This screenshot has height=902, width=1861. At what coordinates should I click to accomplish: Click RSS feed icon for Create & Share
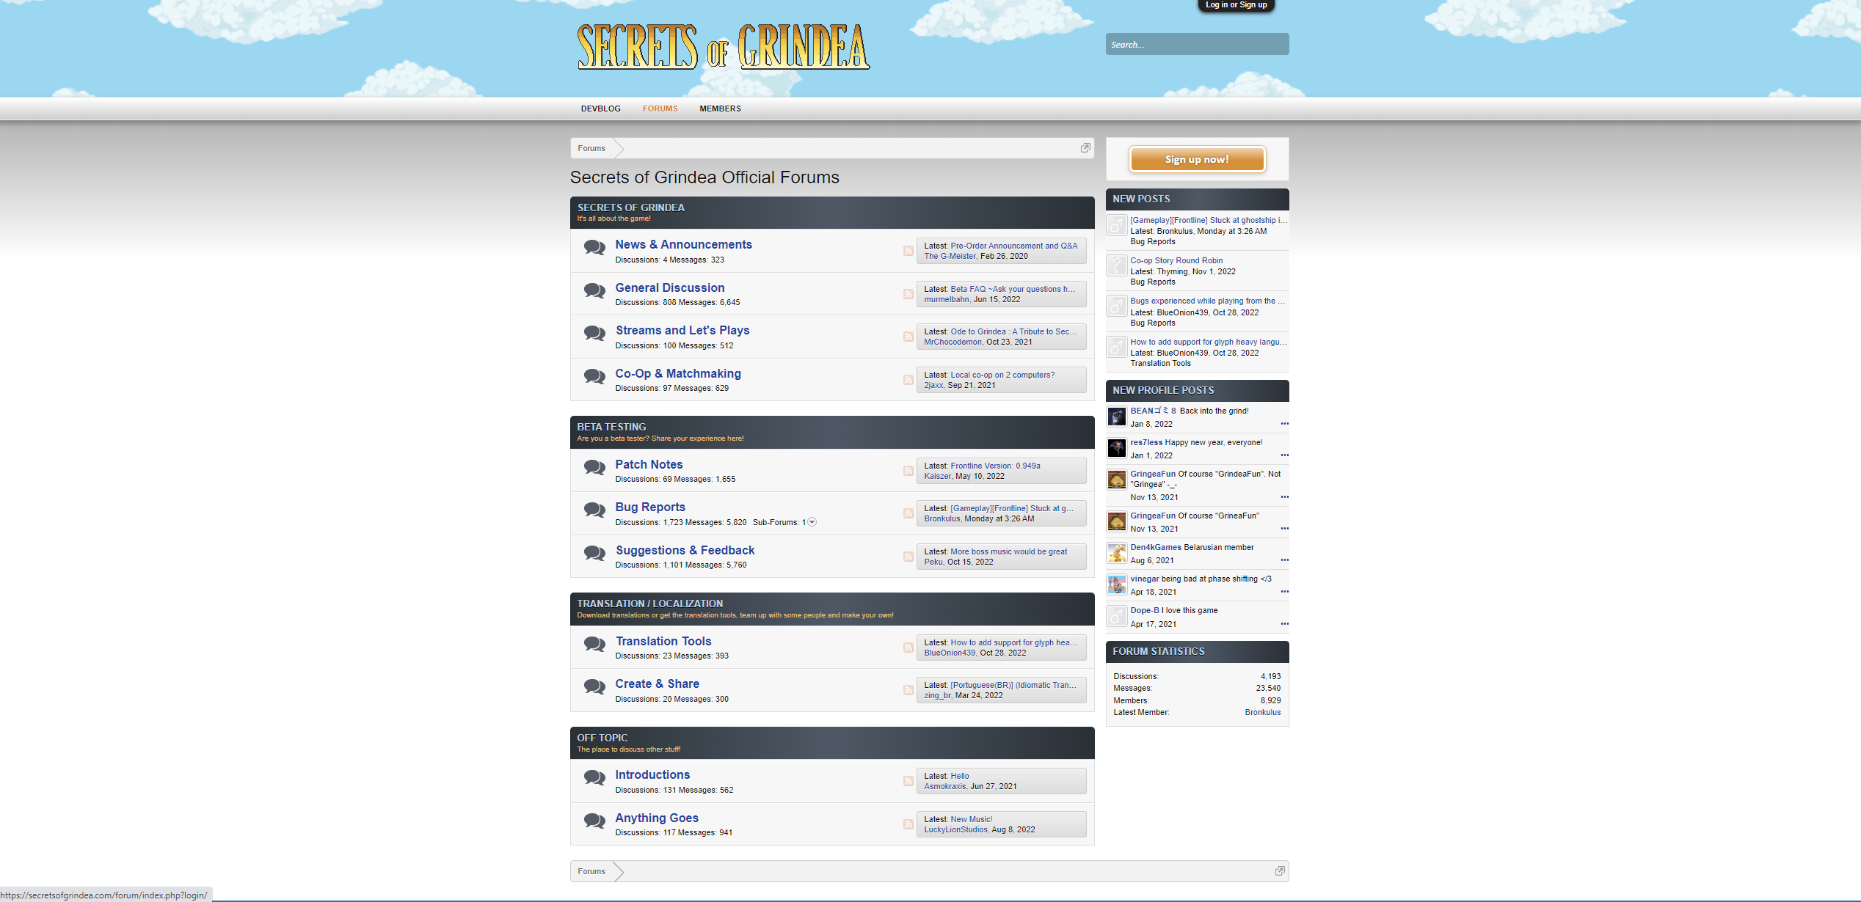coord(908,690)
